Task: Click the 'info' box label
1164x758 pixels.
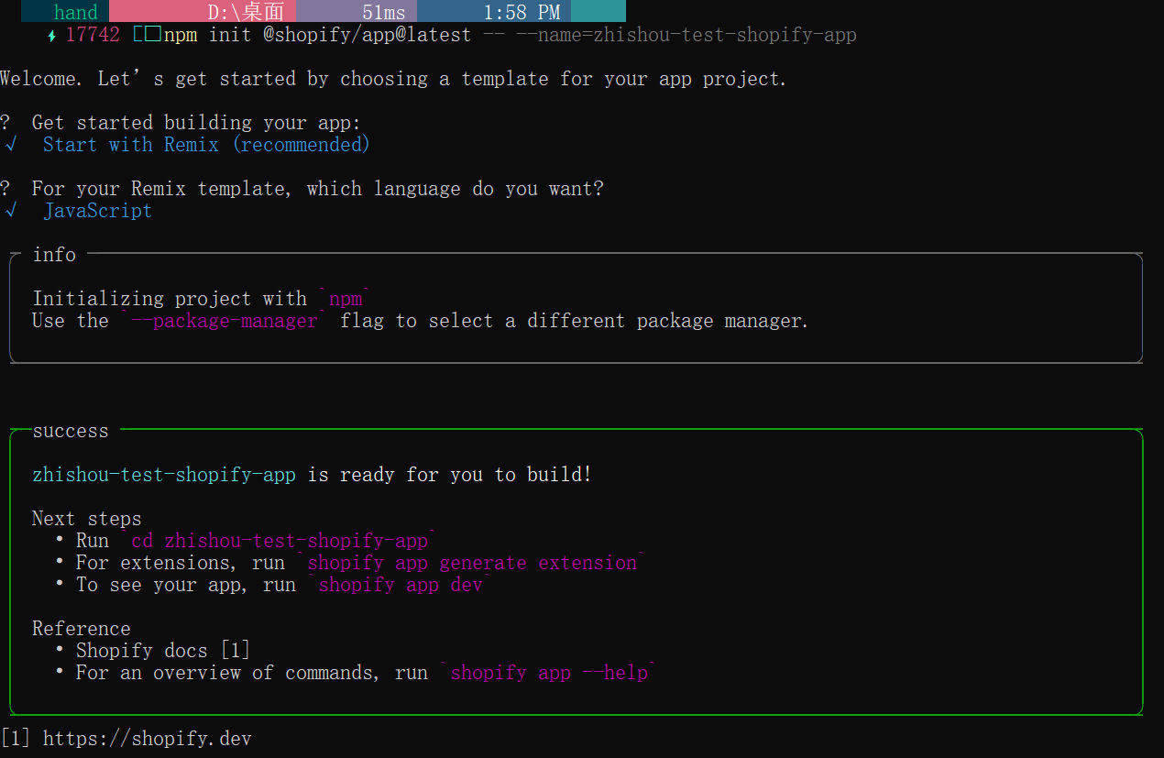Action: (54, 255)
